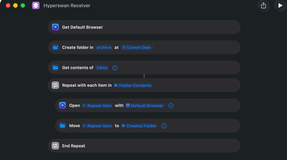
Task: Close the Shortcuts editor window
Action: 8,5
